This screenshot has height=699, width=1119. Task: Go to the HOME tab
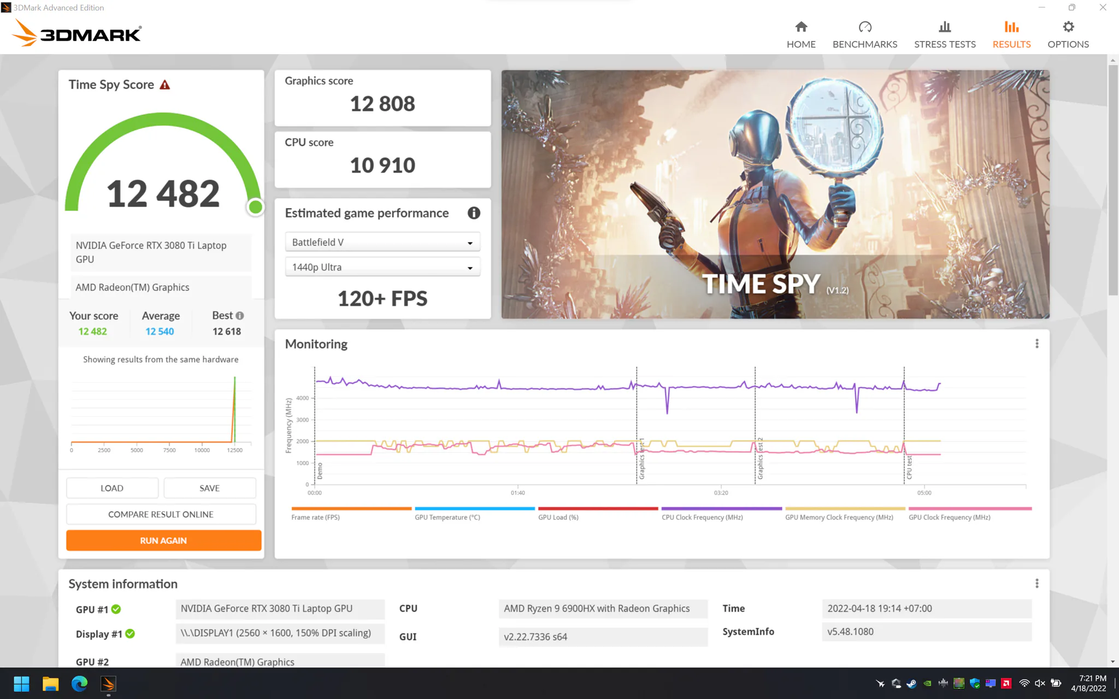(x=801, y=35)
